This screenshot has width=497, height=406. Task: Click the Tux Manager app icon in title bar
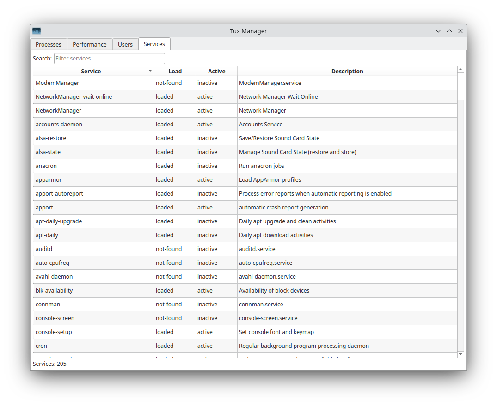pyautogui.click(x=37, y=31)
